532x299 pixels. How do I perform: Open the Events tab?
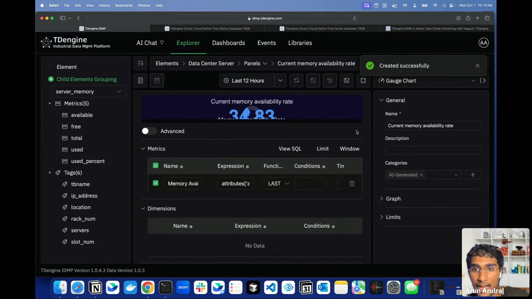[266, 43]
